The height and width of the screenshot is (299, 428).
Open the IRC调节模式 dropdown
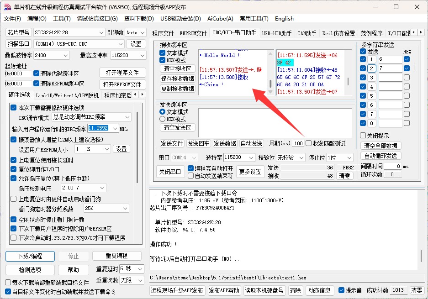(127, 117)
